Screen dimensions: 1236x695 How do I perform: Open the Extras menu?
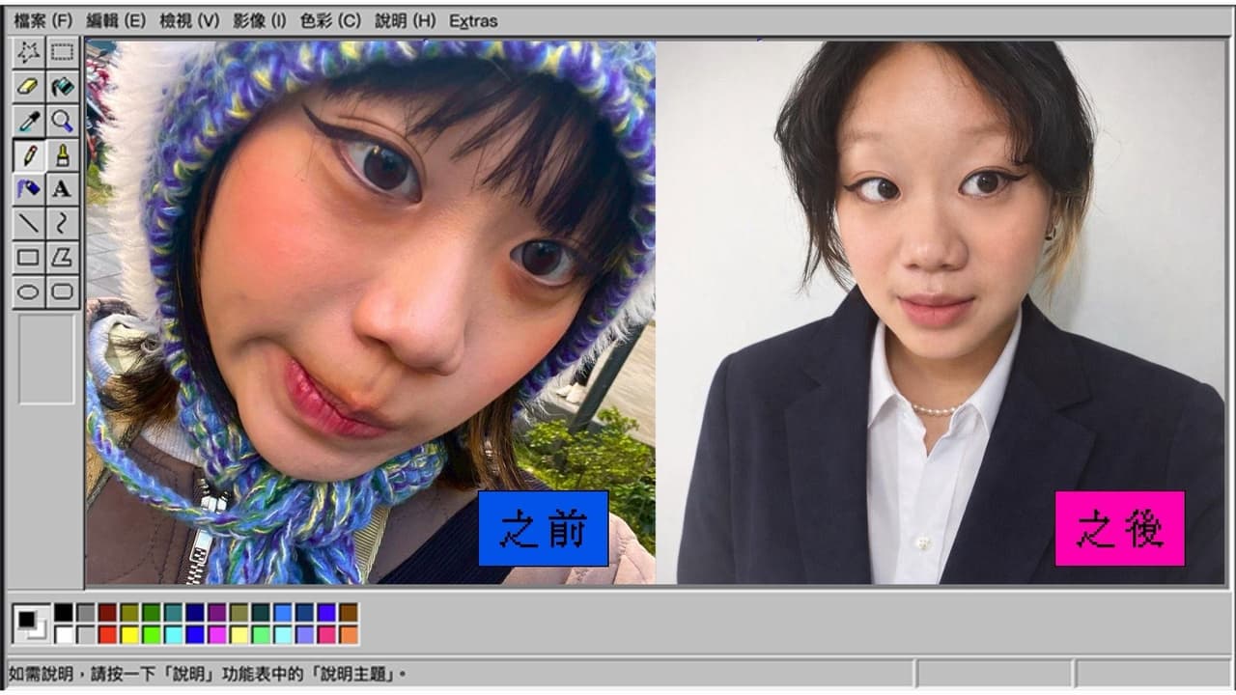coord(473,20)
